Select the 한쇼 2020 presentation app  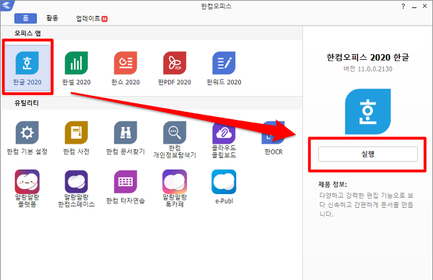[x=126, y=64]
